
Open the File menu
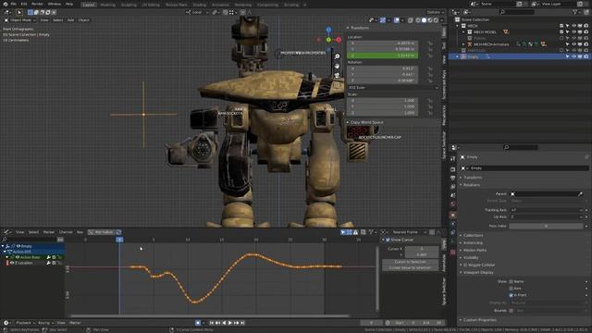pos(13,4)
